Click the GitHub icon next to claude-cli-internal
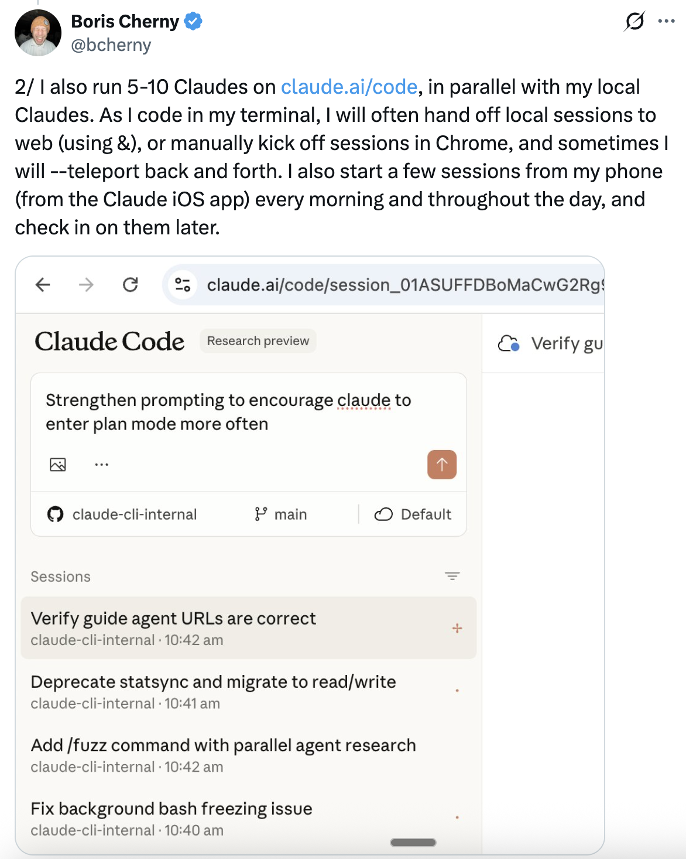686x859 pixels. click(56, 514)
